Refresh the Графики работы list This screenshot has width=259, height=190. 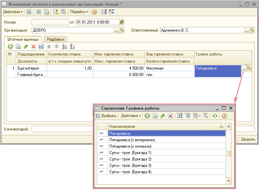pos(215,116)
